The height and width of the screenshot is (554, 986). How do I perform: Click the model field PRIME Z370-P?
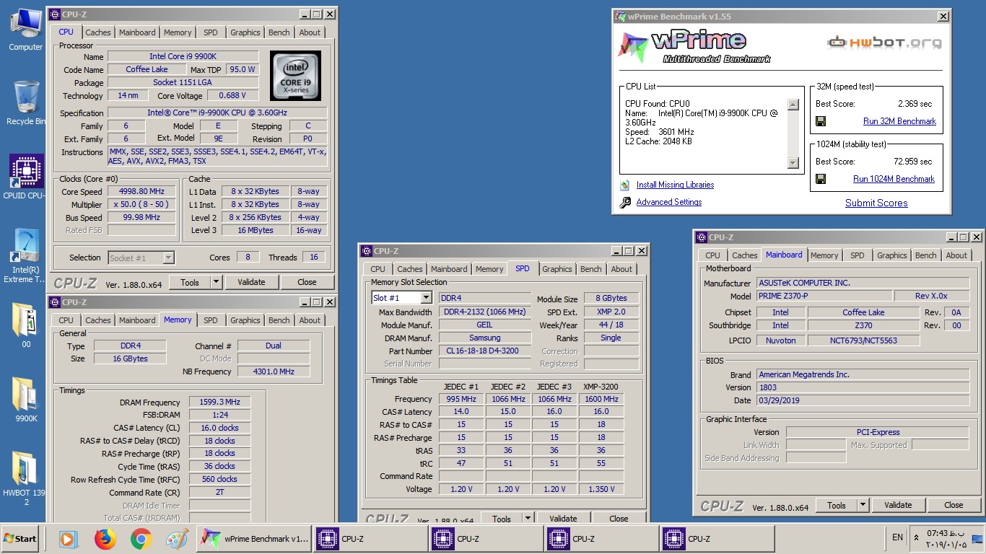[823, 296]
